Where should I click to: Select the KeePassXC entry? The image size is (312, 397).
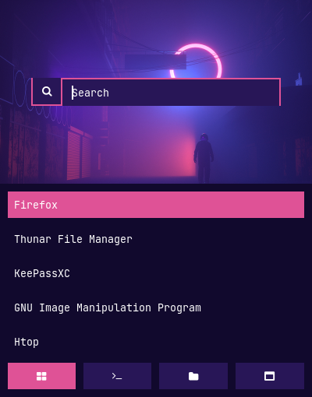point(156,273)
